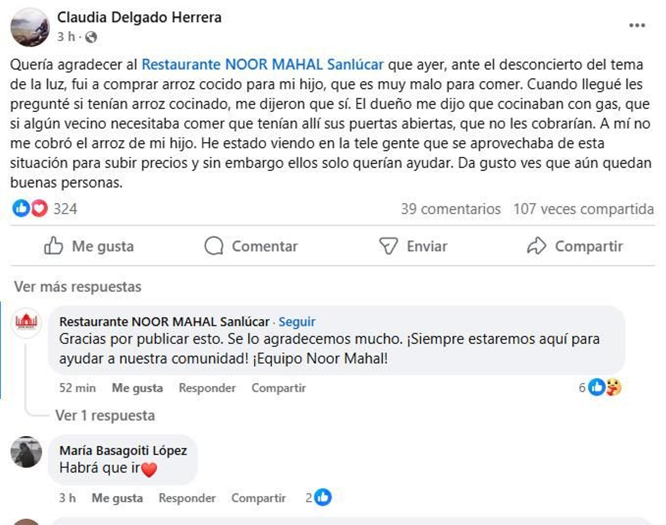666x525 pixels.
Task: Toggle Me gusta on María's comment
Action: coord(117,497)
